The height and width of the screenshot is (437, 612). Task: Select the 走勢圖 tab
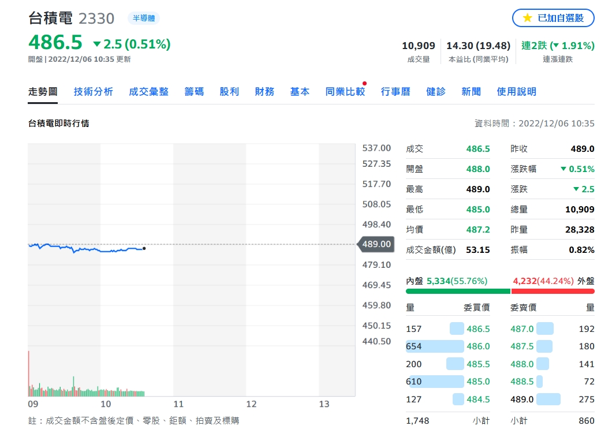coord(43,92)
